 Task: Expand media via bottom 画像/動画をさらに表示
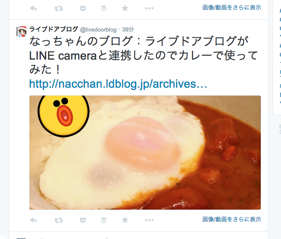pyautogui.click(x=232, y=219)
